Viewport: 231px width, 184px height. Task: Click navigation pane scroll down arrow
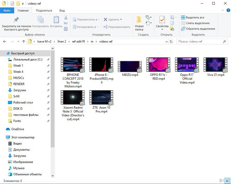(52, 176)
